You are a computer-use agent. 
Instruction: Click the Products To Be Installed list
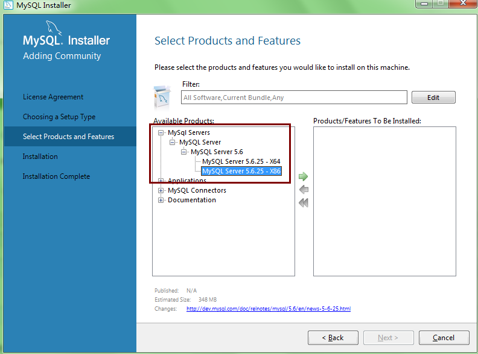[384, 201]
